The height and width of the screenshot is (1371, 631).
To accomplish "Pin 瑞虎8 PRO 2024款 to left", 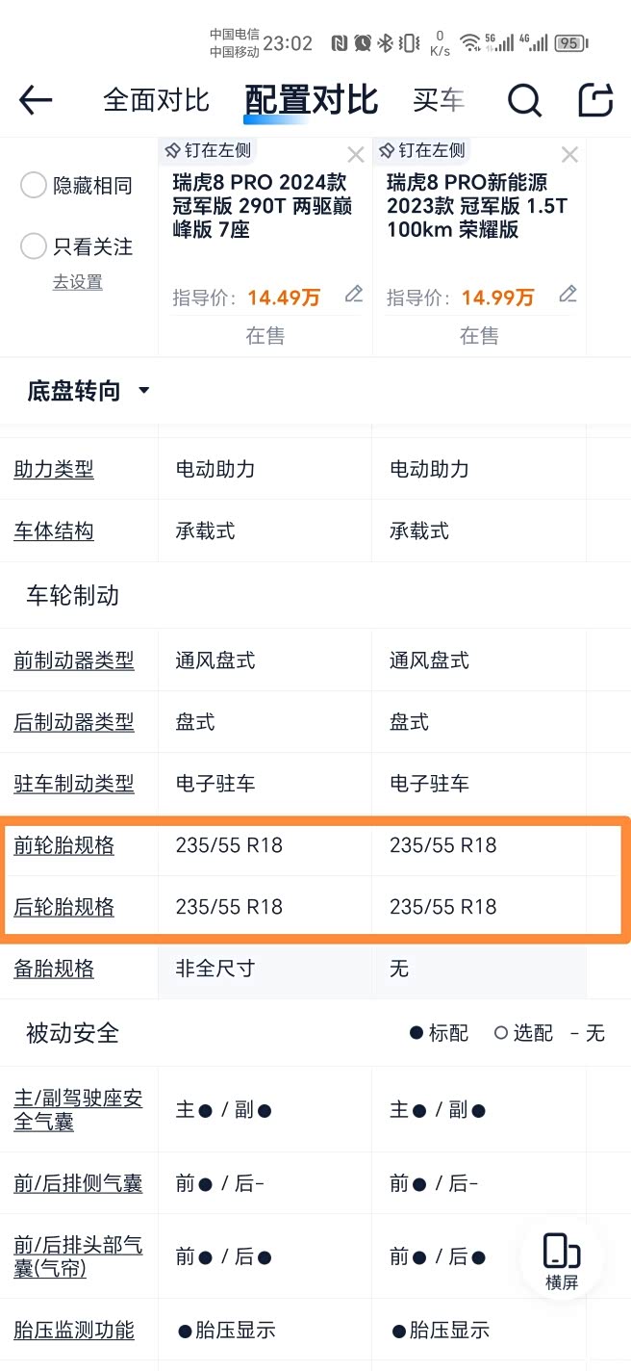I will (208, 151).
